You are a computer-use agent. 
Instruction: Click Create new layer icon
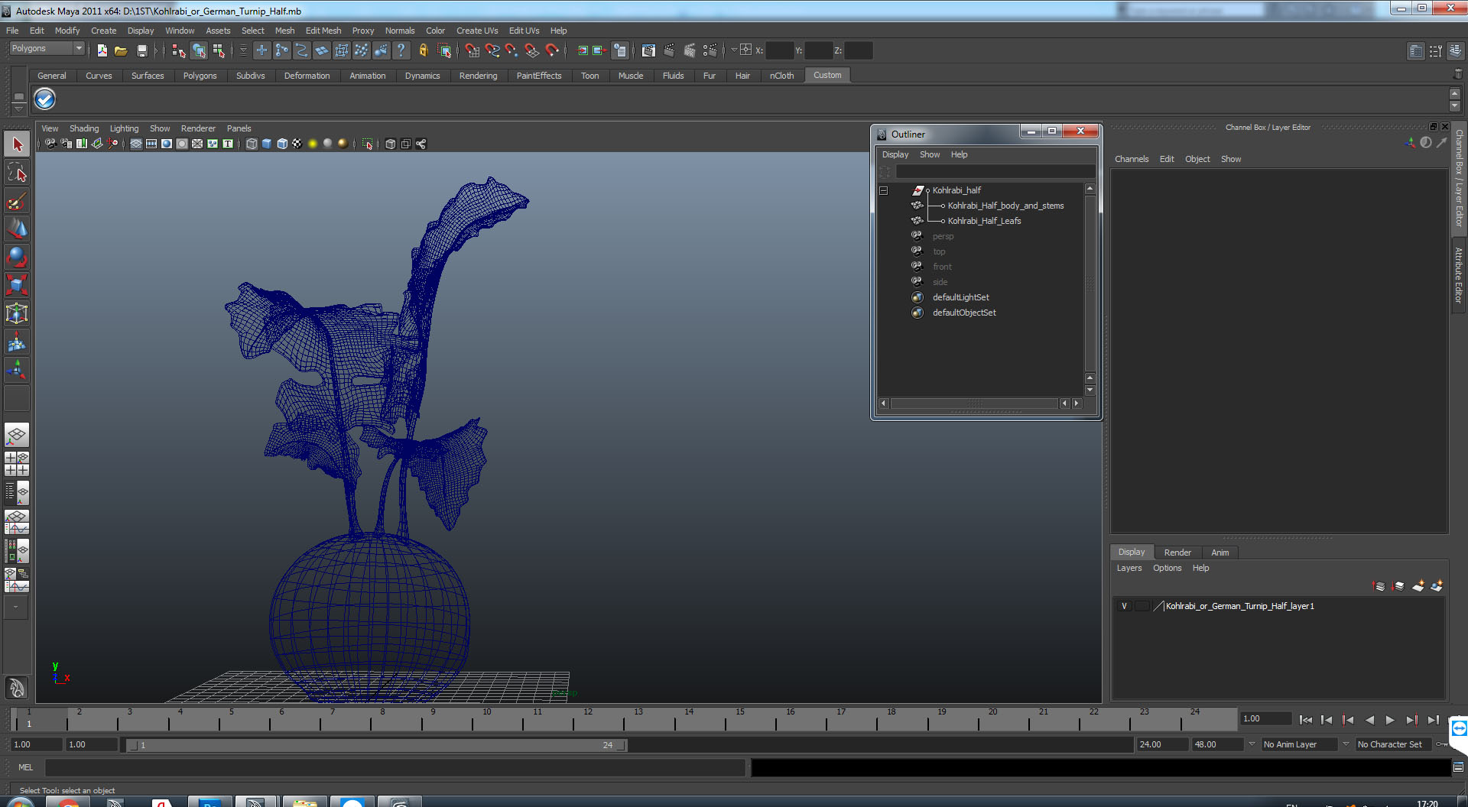tap(1418, 586)
